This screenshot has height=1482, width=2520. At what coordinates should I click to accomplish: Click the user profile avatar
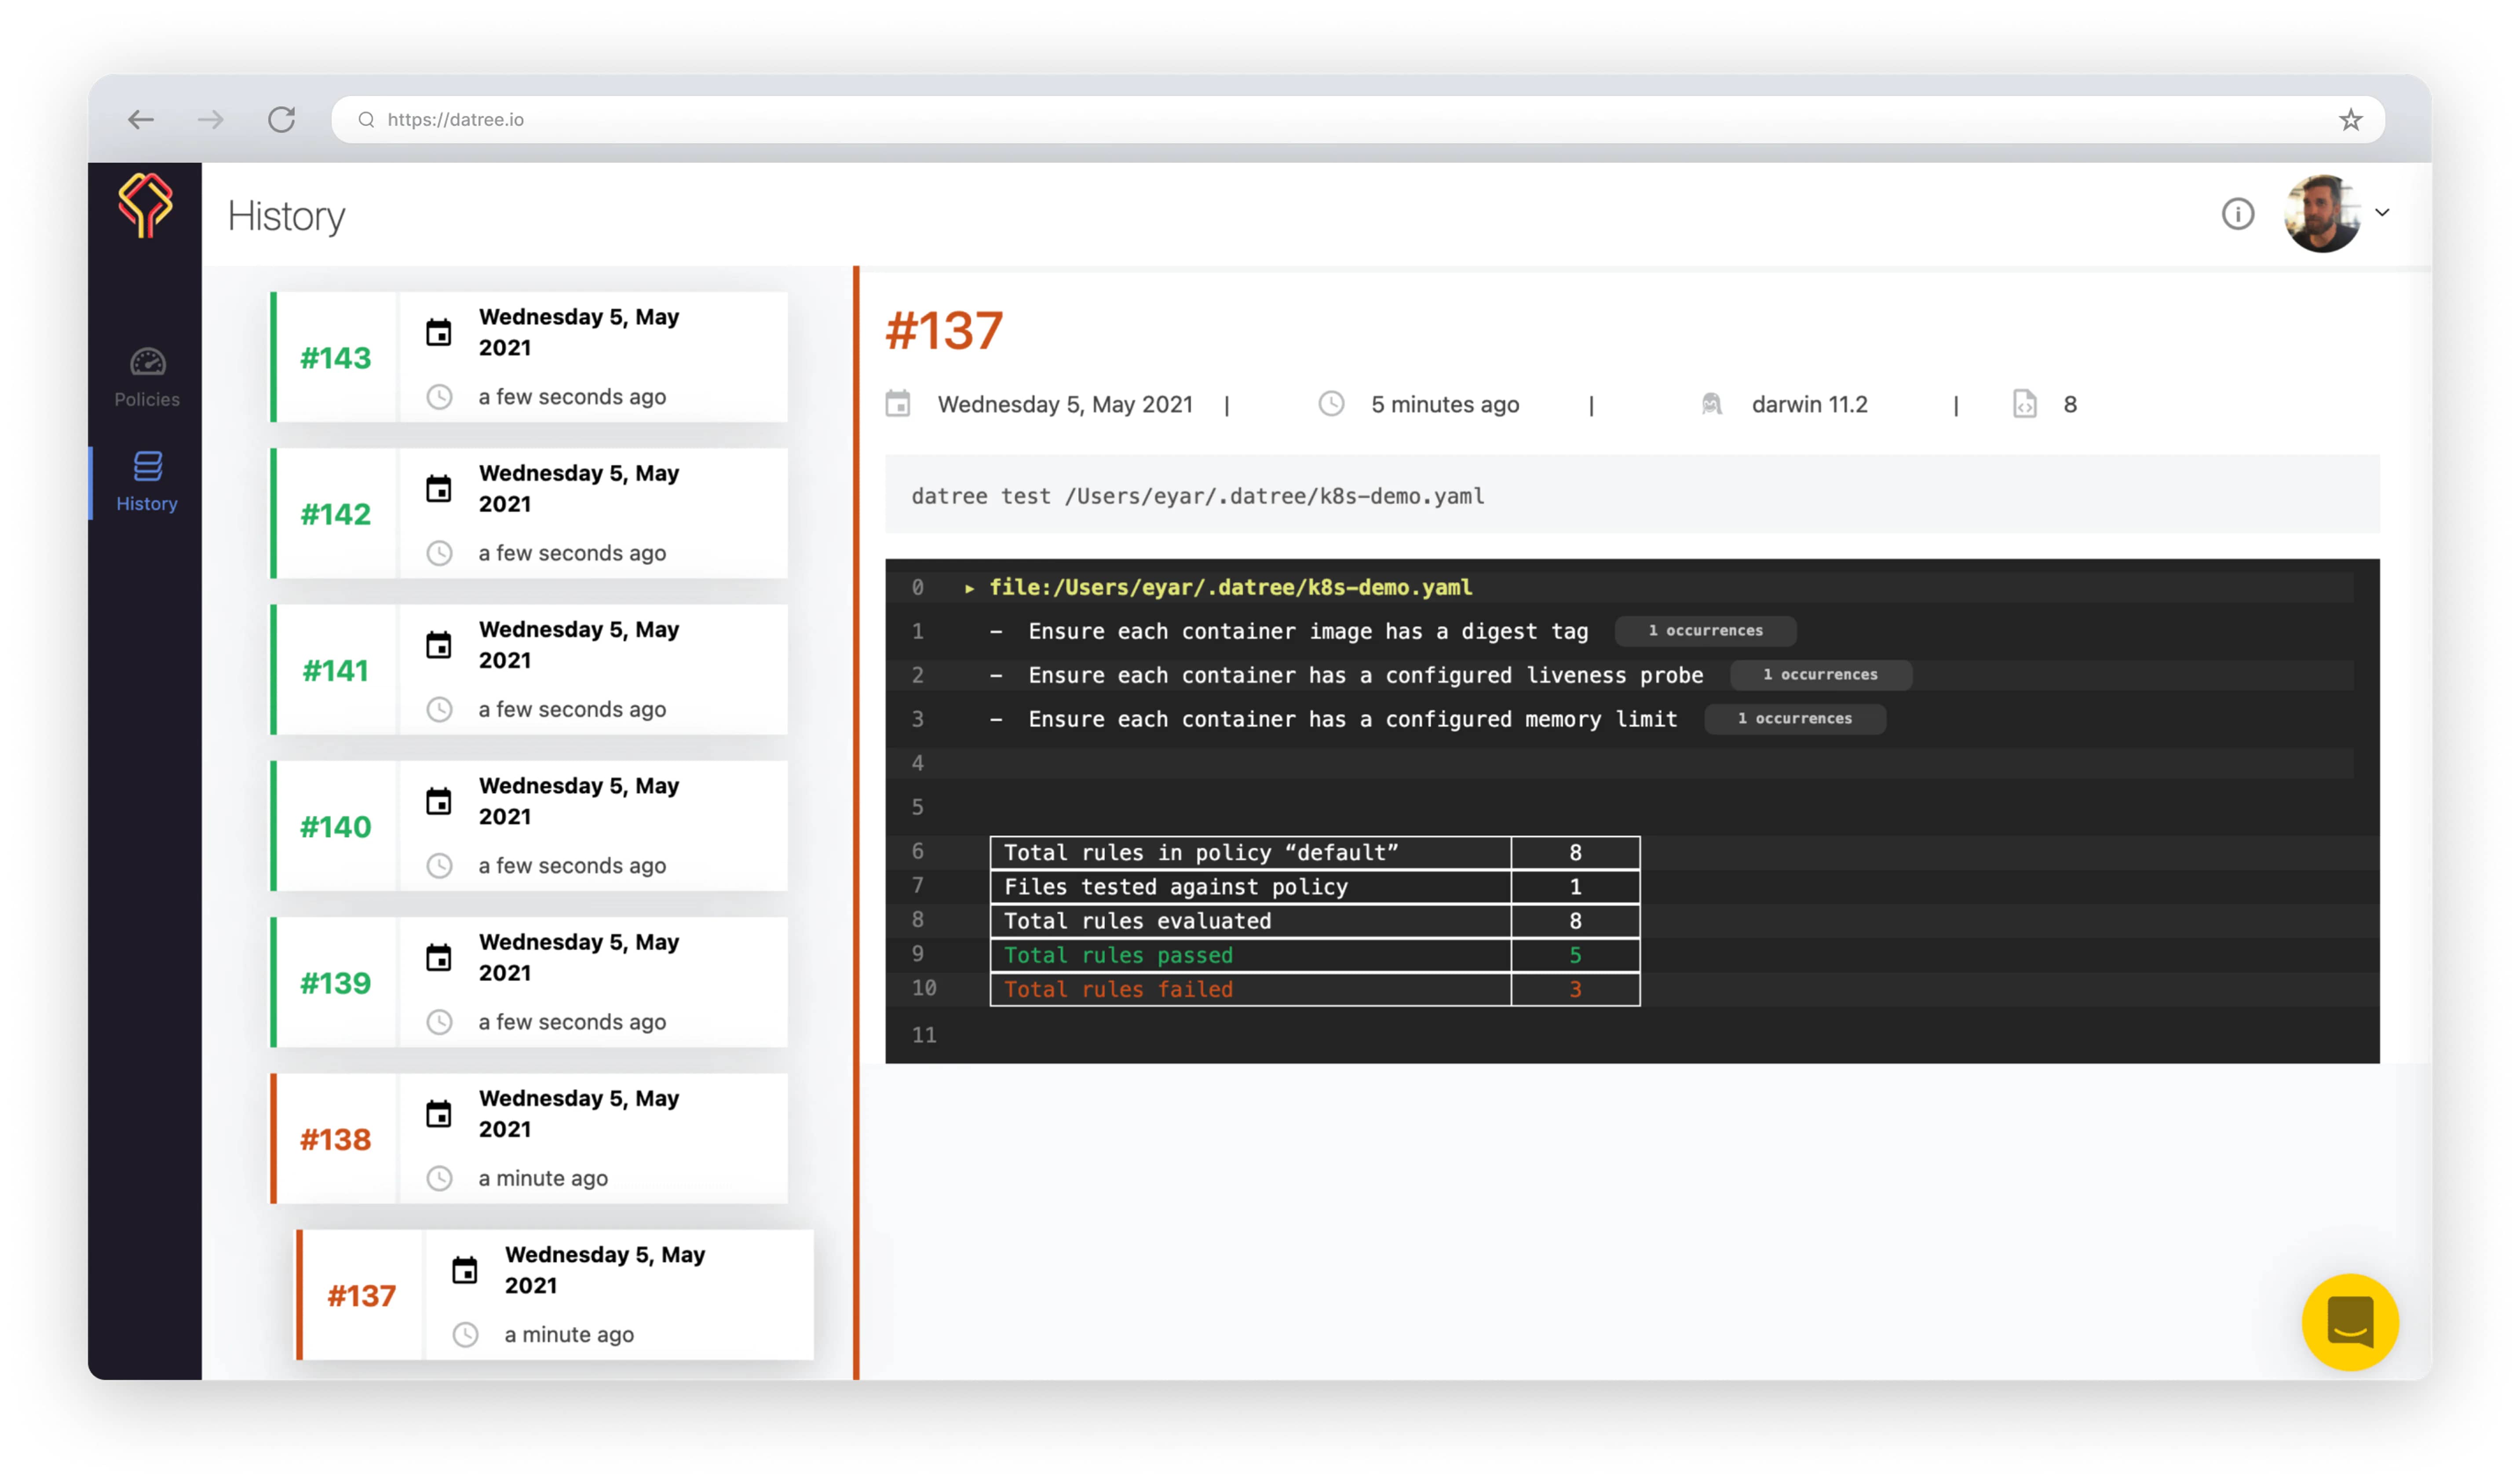tap(2322, 214)
